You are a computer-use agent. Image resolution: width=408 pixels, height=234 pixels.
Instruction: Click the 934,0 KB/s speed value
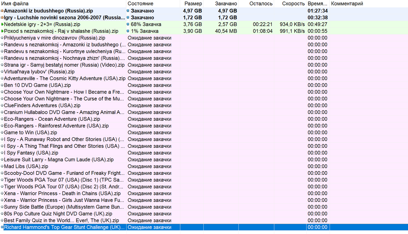(x=292, y=24)
